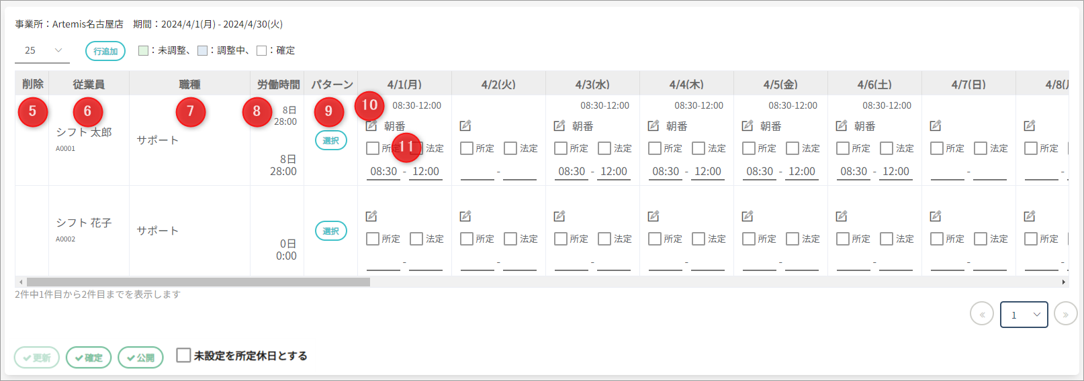
Task: Click start time field for 太郎 on 4/1
Action: click(383, 172)
